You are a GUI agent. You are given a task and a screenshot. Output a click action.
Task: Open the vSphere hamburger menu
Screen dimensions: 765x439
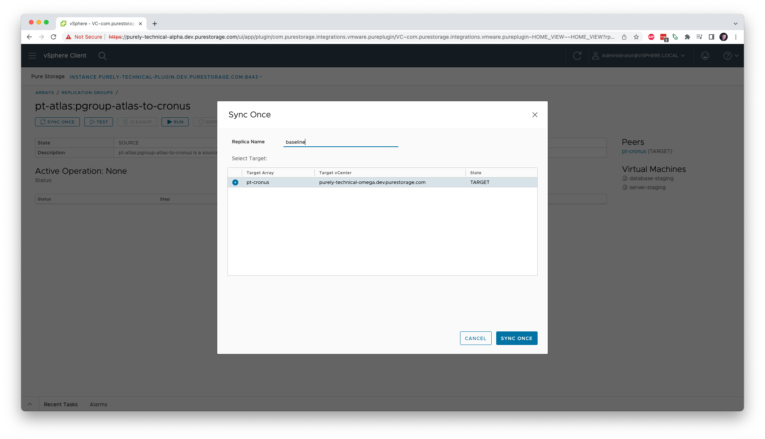pyautogui.click(x=32, y=56)
